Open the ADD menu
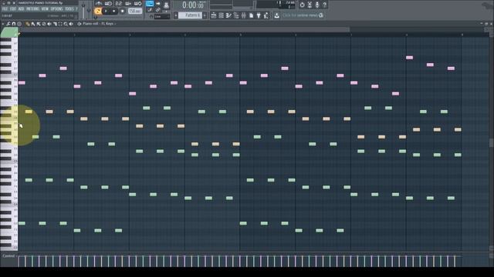 (x=21, y=9)
